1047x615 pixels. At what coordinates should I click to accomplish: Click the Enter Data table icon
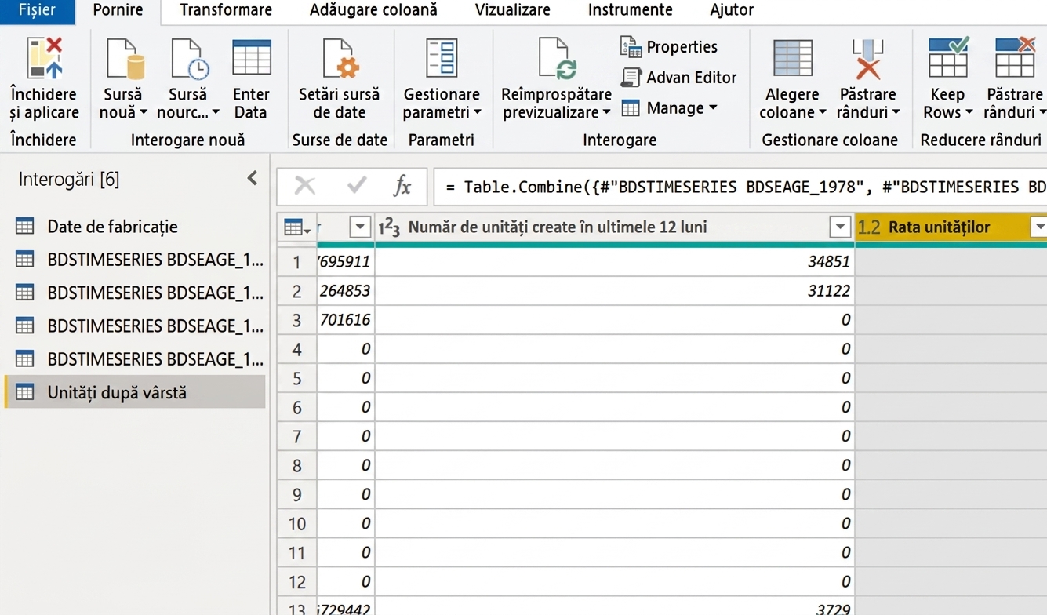point(252,57)
